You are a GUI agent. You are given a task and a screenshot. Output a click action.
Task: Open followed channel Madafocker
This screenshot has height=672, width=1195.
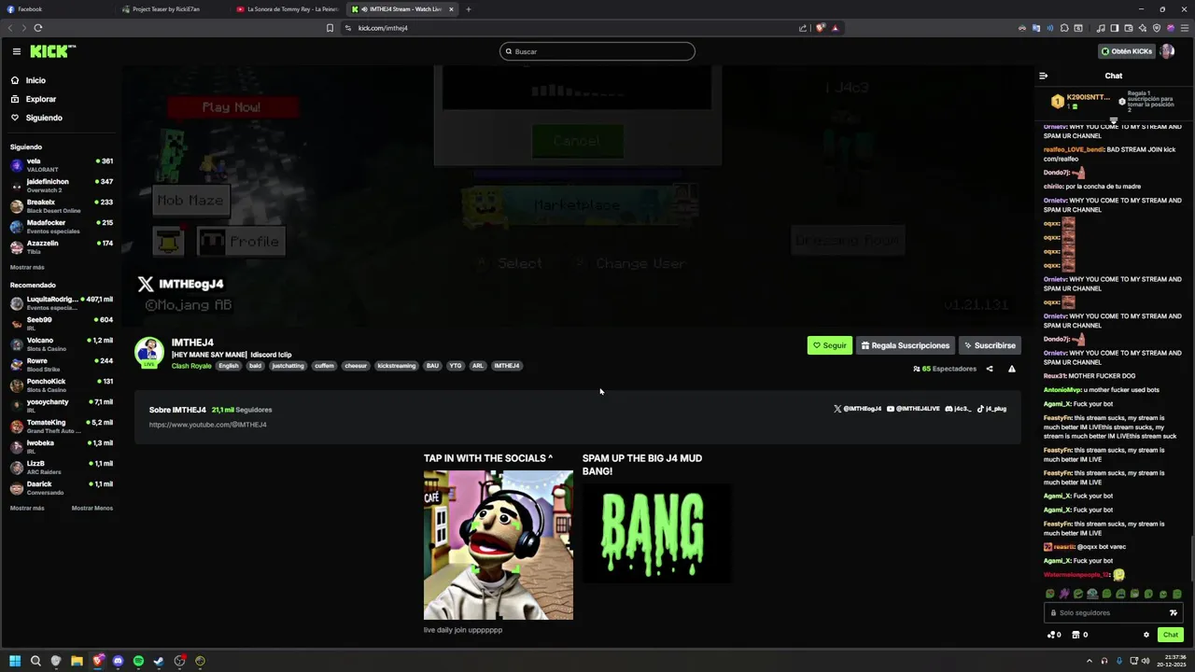61,226
